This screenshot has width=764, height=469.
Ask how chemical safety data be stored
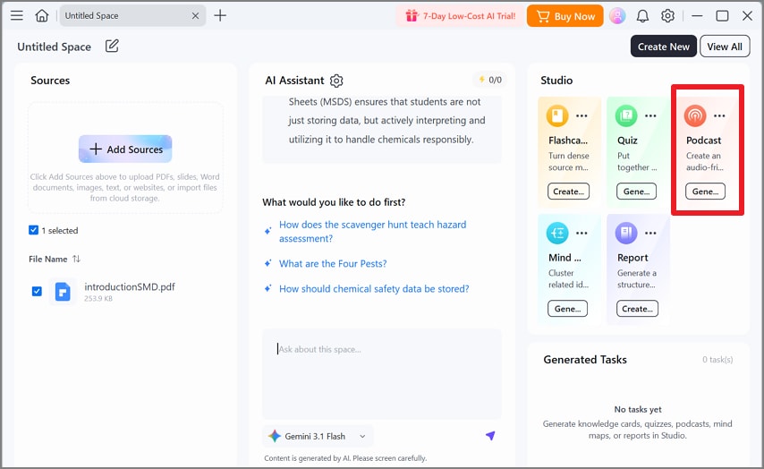pyautogui.click(x=374, y=289)
